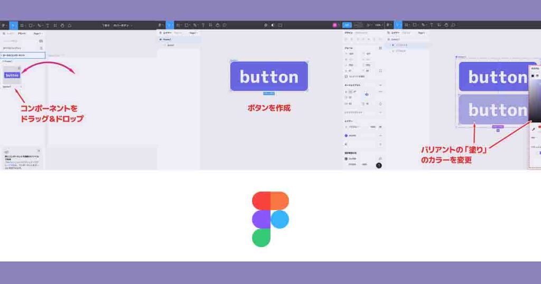Image resolution: width=541 pixels, height=284 pixels.
Task: Switch to デザイン tab in right sidebar
Action: click(x=349, y=33)
